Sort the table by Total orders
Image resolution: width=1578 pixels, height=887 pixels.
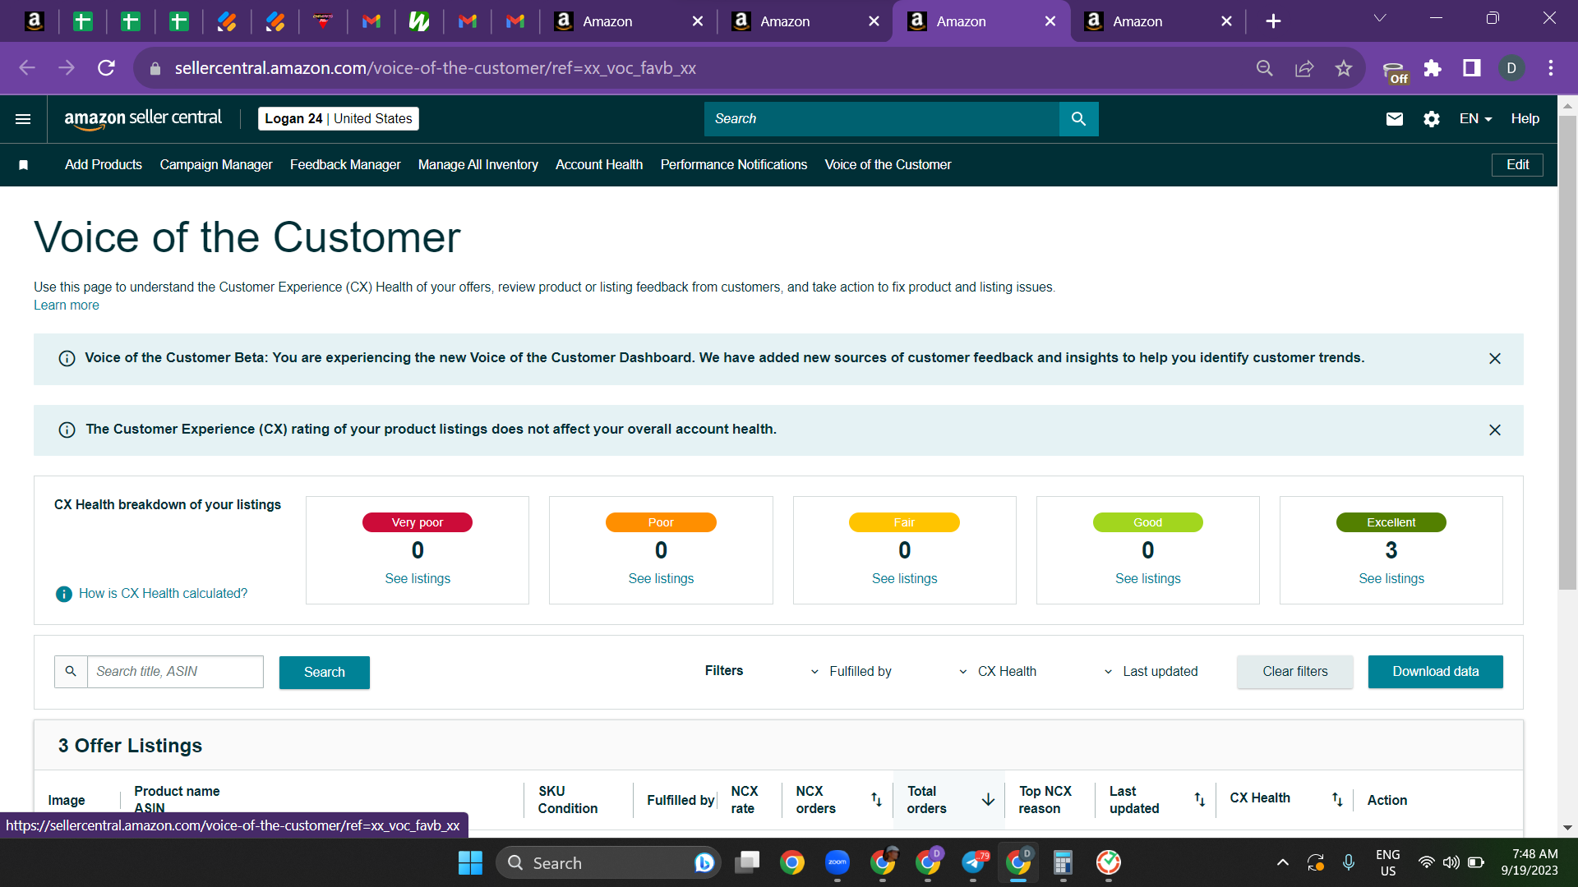[988, 799]
